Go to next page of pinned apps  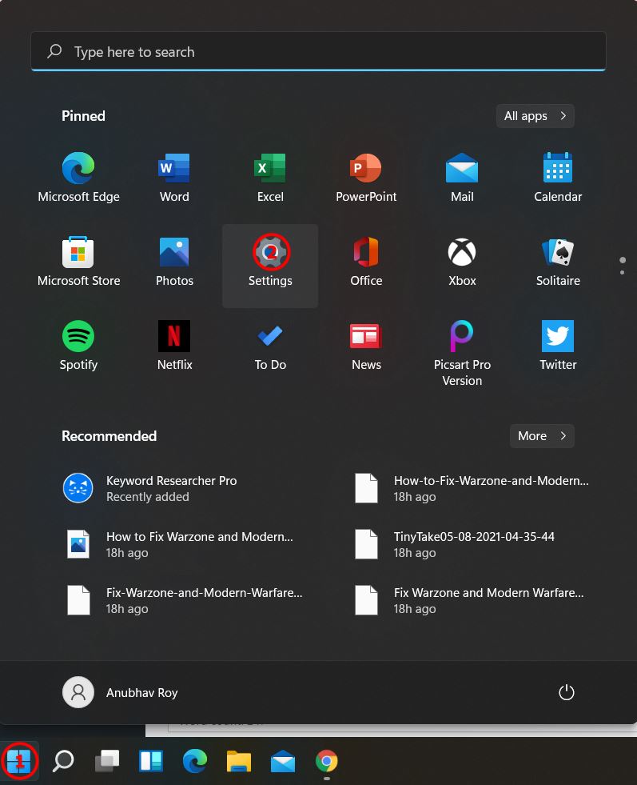[x=622, y=272]
